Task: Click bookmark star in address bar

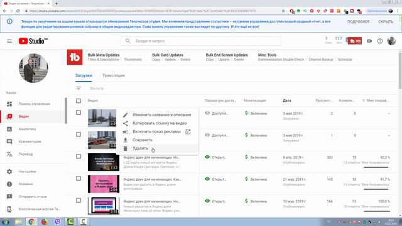Action: [x=283, y=11]
